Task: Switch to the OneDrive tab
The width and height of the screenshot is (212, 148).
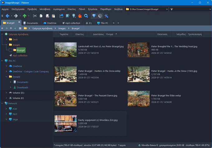Action: [50, 23]
